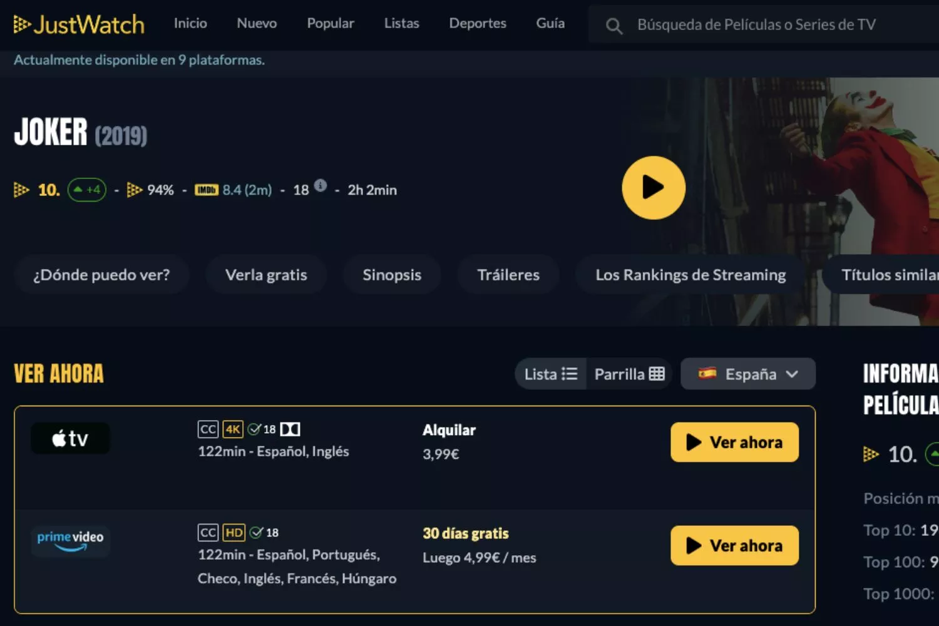
Task: Click 'Actualmente disponible en 9 plataformas.' text
Action: pos(139,59)
